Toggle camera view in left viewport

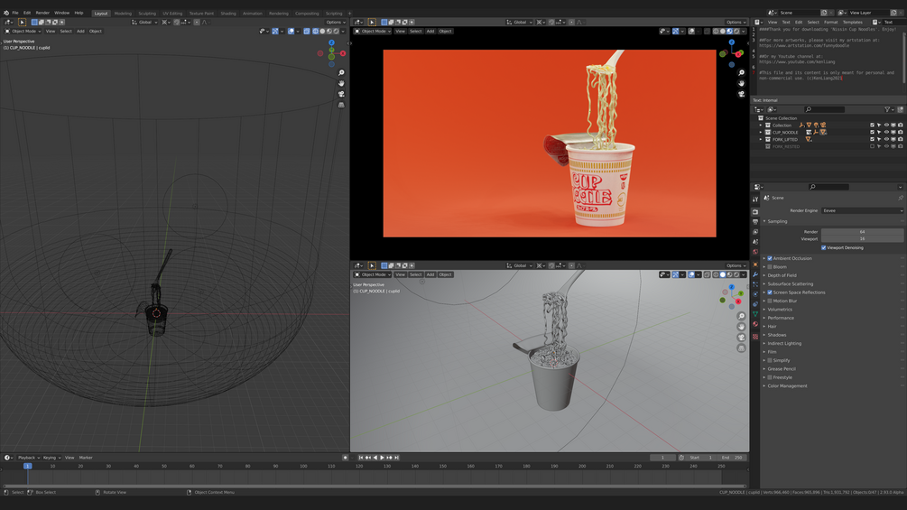(x=341, y=94)
